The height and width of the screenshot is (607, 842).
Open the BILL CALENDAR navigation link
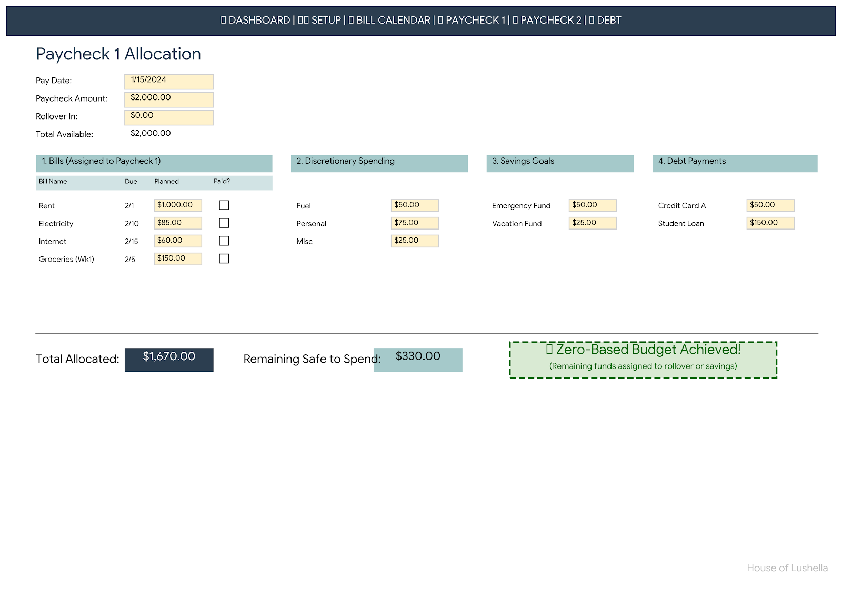click(389, 21)
